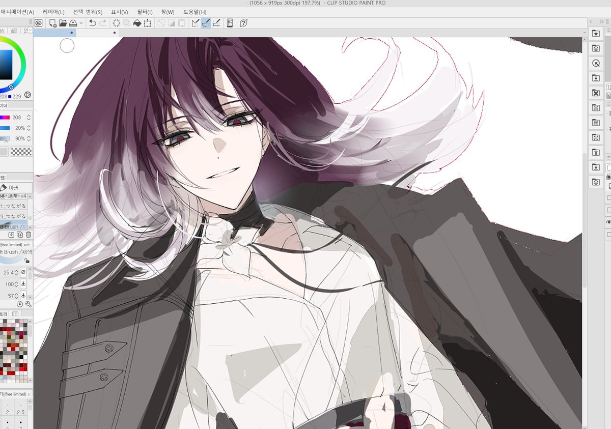The width and height of the screenshot is (611, 429).
Task: Adjust the brightness slider showing 90%
Action: pyautogui.click(x=5, y=138)
